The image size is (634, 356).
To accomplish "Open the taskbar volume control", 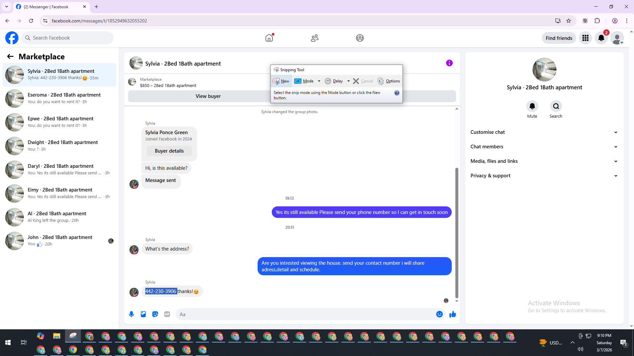I will click(x=581, y=349).
